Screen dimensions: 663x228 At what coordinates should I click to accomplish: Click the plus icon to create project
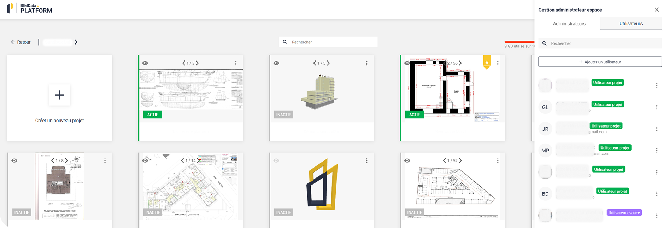tap(59, 95)
